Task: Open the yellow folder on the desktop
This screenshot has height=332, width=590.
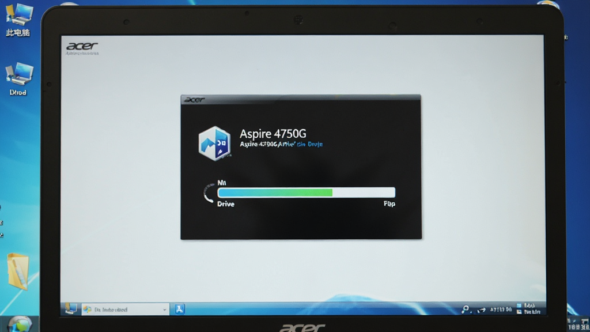Action: click(x=18, y=271)
